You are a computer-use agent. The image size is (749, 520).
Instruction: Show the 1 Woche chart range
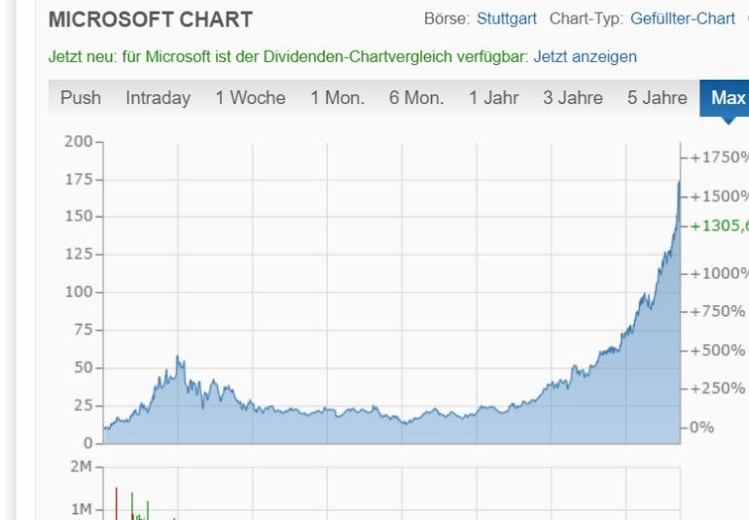pyautogui.click(x=250, y=98)
